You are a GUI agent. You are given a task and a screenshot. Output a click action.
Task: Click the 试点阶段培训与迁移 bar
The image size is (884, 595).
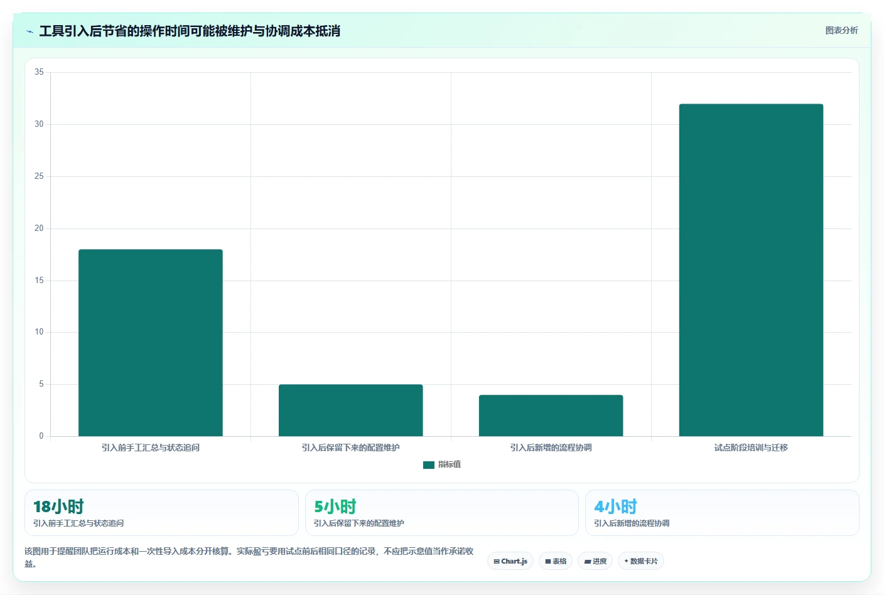coord(751,270)
